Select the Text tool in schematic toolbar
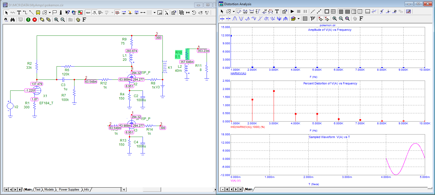Viewport: 435px width, 195px height. 19,13
